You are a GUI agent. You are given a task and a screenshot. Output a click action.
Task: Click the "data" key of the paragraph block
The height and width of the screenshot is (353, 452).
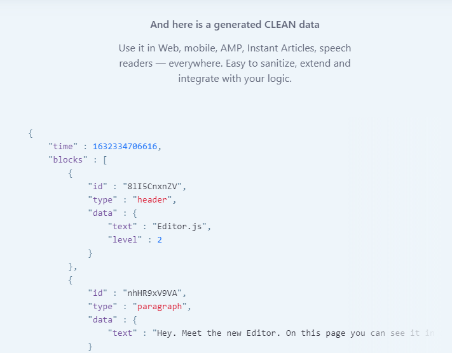point(102,320)
